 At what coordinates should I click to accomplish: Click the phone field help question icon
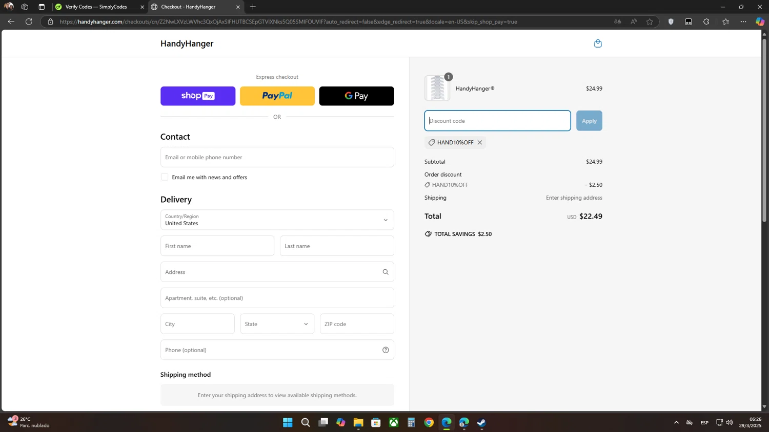[x=386, y=350]
